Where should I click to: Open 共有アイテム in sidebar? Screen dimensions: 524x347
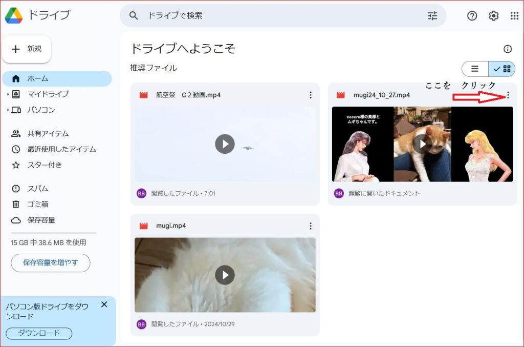pos(48,134)
